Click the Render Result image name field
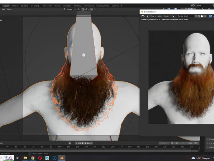214x161 pixels. tap(185, 16)
